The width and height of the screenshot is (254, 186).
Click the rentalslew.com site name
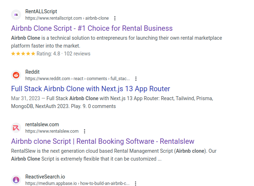tap(42, 124)
